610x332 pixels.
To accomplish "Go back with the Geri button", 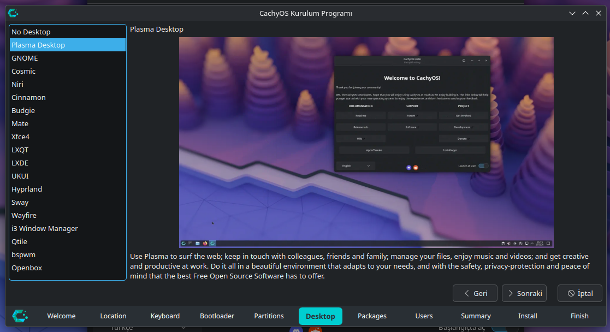I will [x=475, y=293].
